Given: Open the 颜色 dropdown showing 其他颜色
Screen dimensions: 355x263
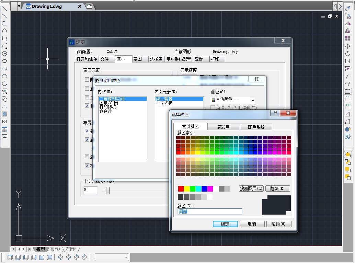Looking at the screenshot, I should 233,100.
